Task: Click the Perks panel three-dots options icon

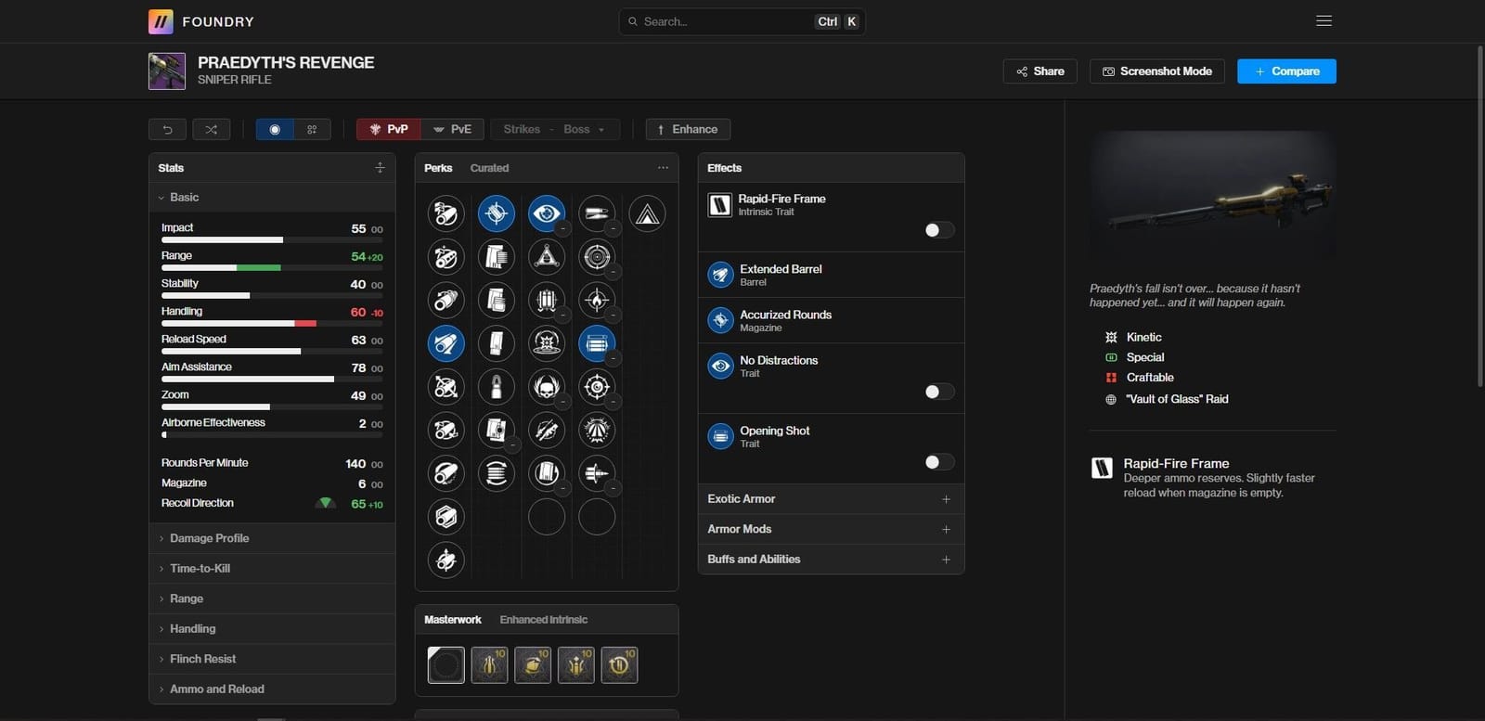Action: 663,168
